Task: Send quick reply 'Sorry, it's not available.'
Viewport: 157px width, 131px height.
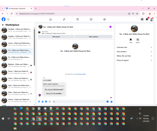Action: coord(54,93)
